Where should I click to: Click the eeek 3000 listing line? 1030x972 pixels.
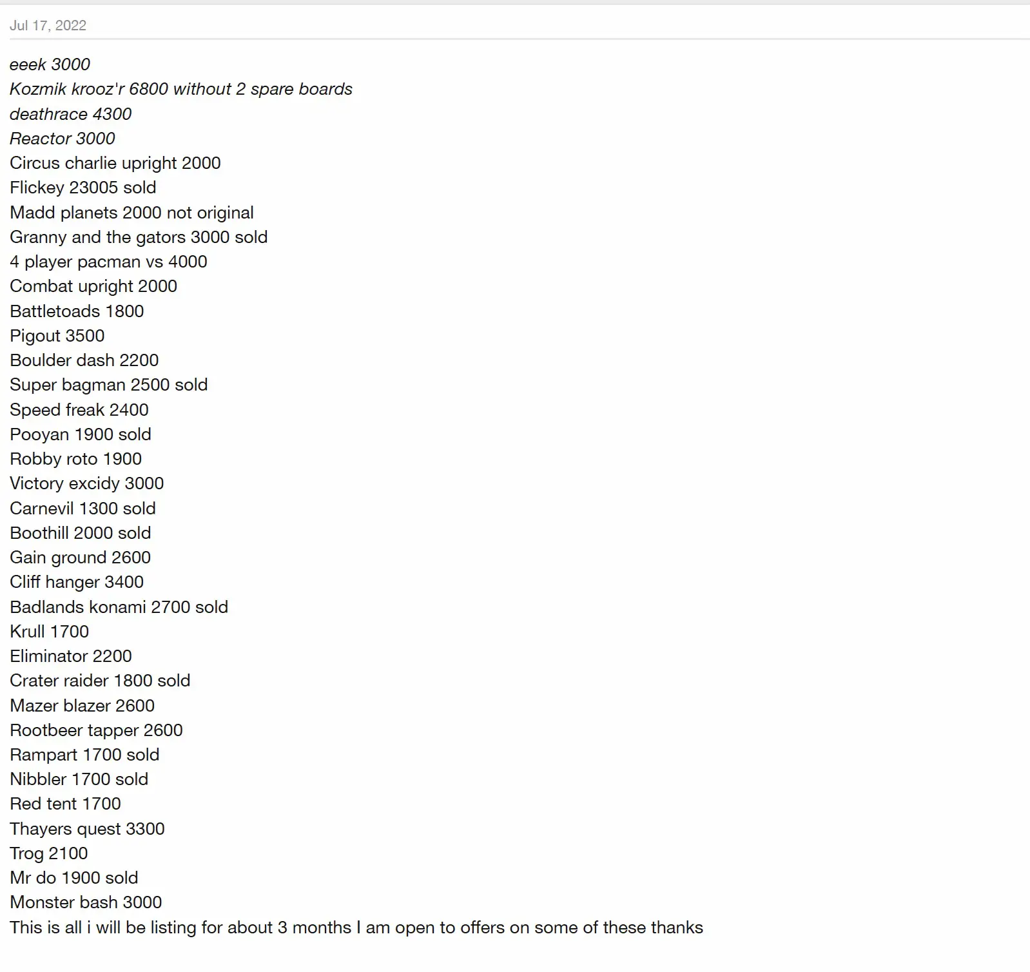click(50, 64)
